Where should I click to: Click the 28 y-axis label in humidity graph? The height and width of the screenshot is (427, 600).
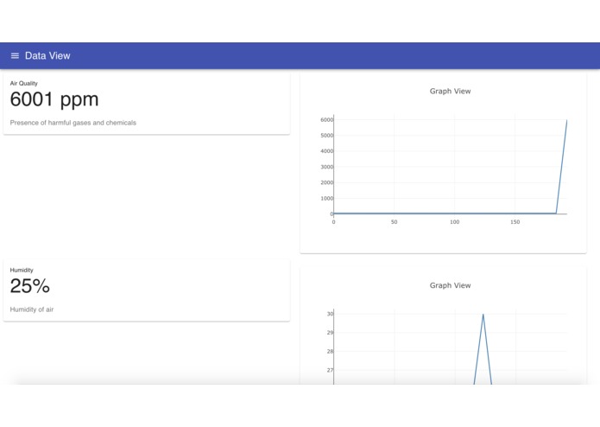pos(330,352)
